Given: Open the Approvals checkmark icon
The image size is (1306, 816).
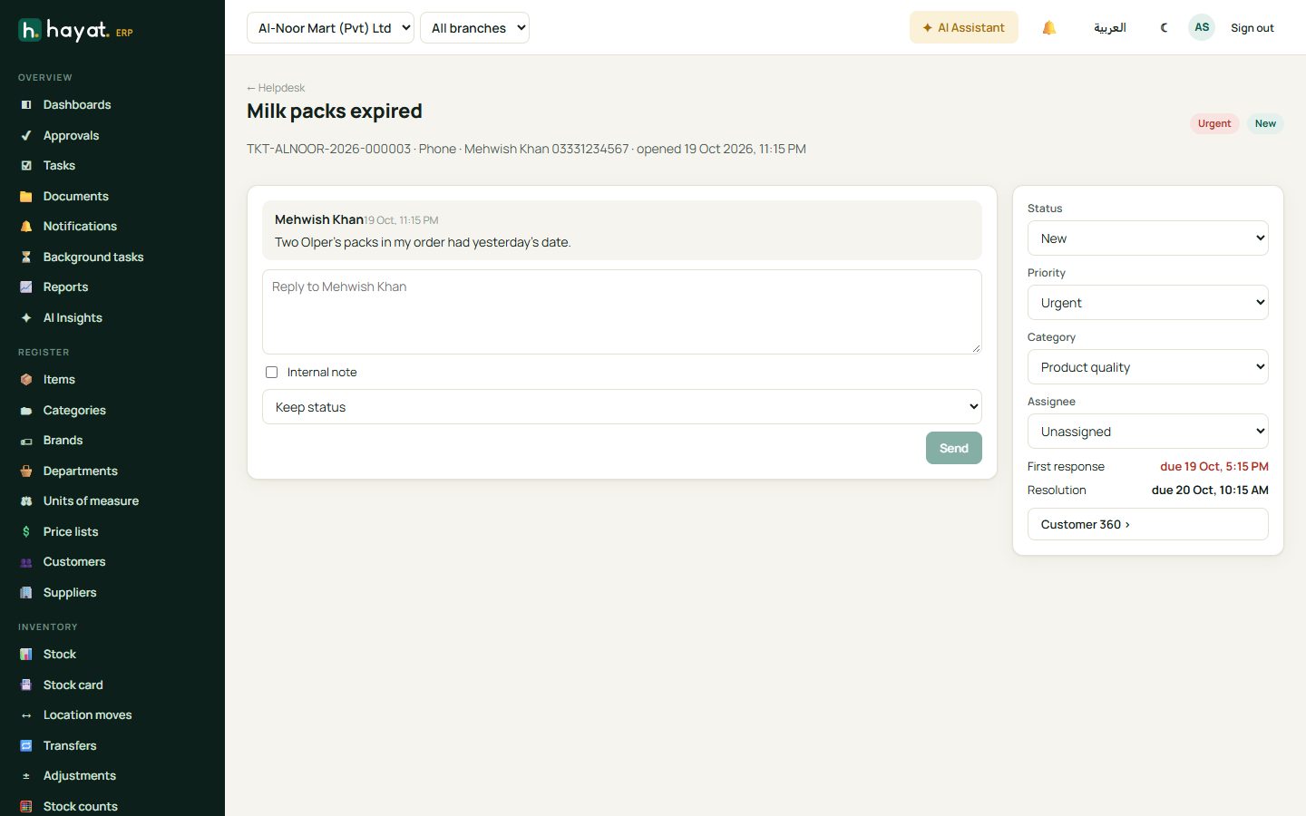Looking at the screenshot, I should 26,136.
